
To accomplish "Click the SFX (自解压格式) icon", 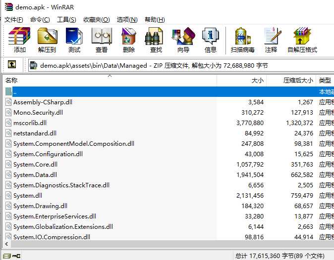I will 302,40.
